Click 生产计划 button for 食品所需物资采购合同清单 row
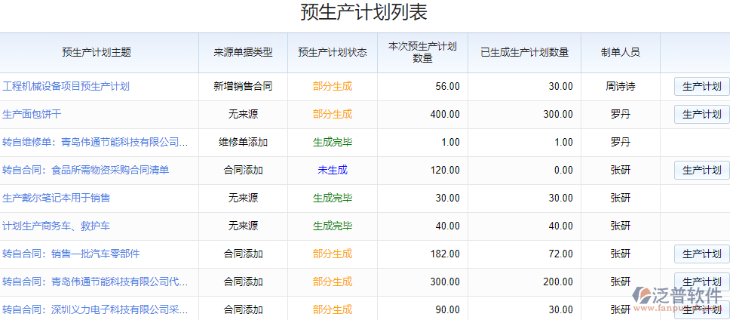 701,170
